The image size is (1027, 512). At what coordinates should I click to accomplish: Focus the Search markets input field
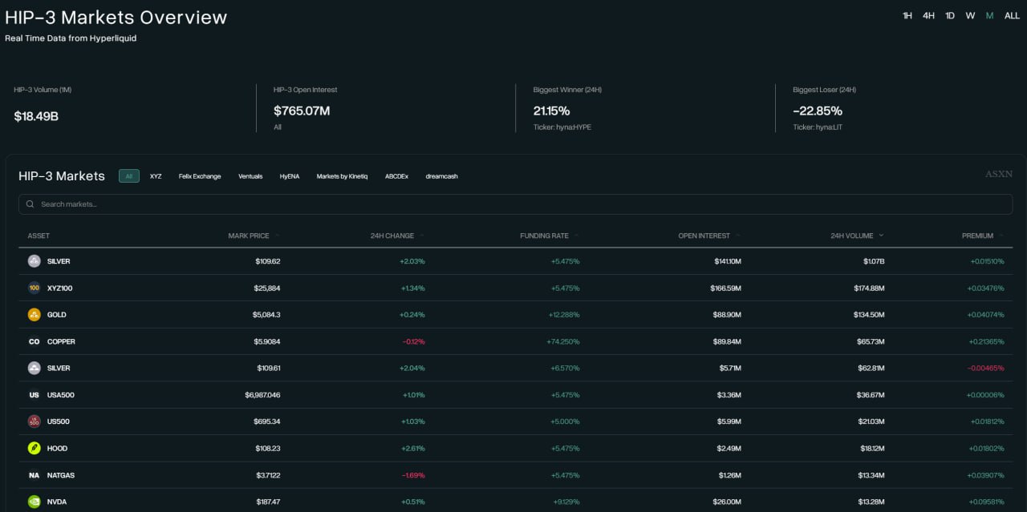513,204
